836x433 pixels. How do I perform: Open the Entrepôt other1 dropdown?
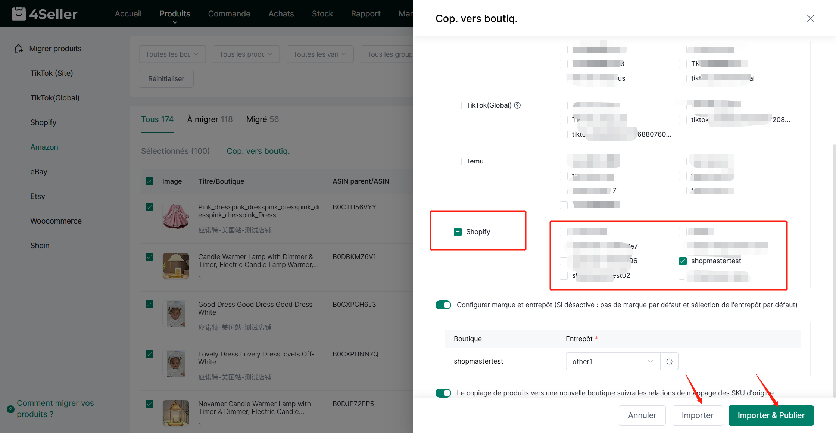(x=613, y=361)
